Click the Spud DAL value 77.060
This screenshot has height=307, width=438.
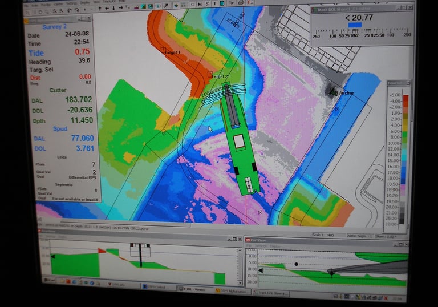(82, 138)
